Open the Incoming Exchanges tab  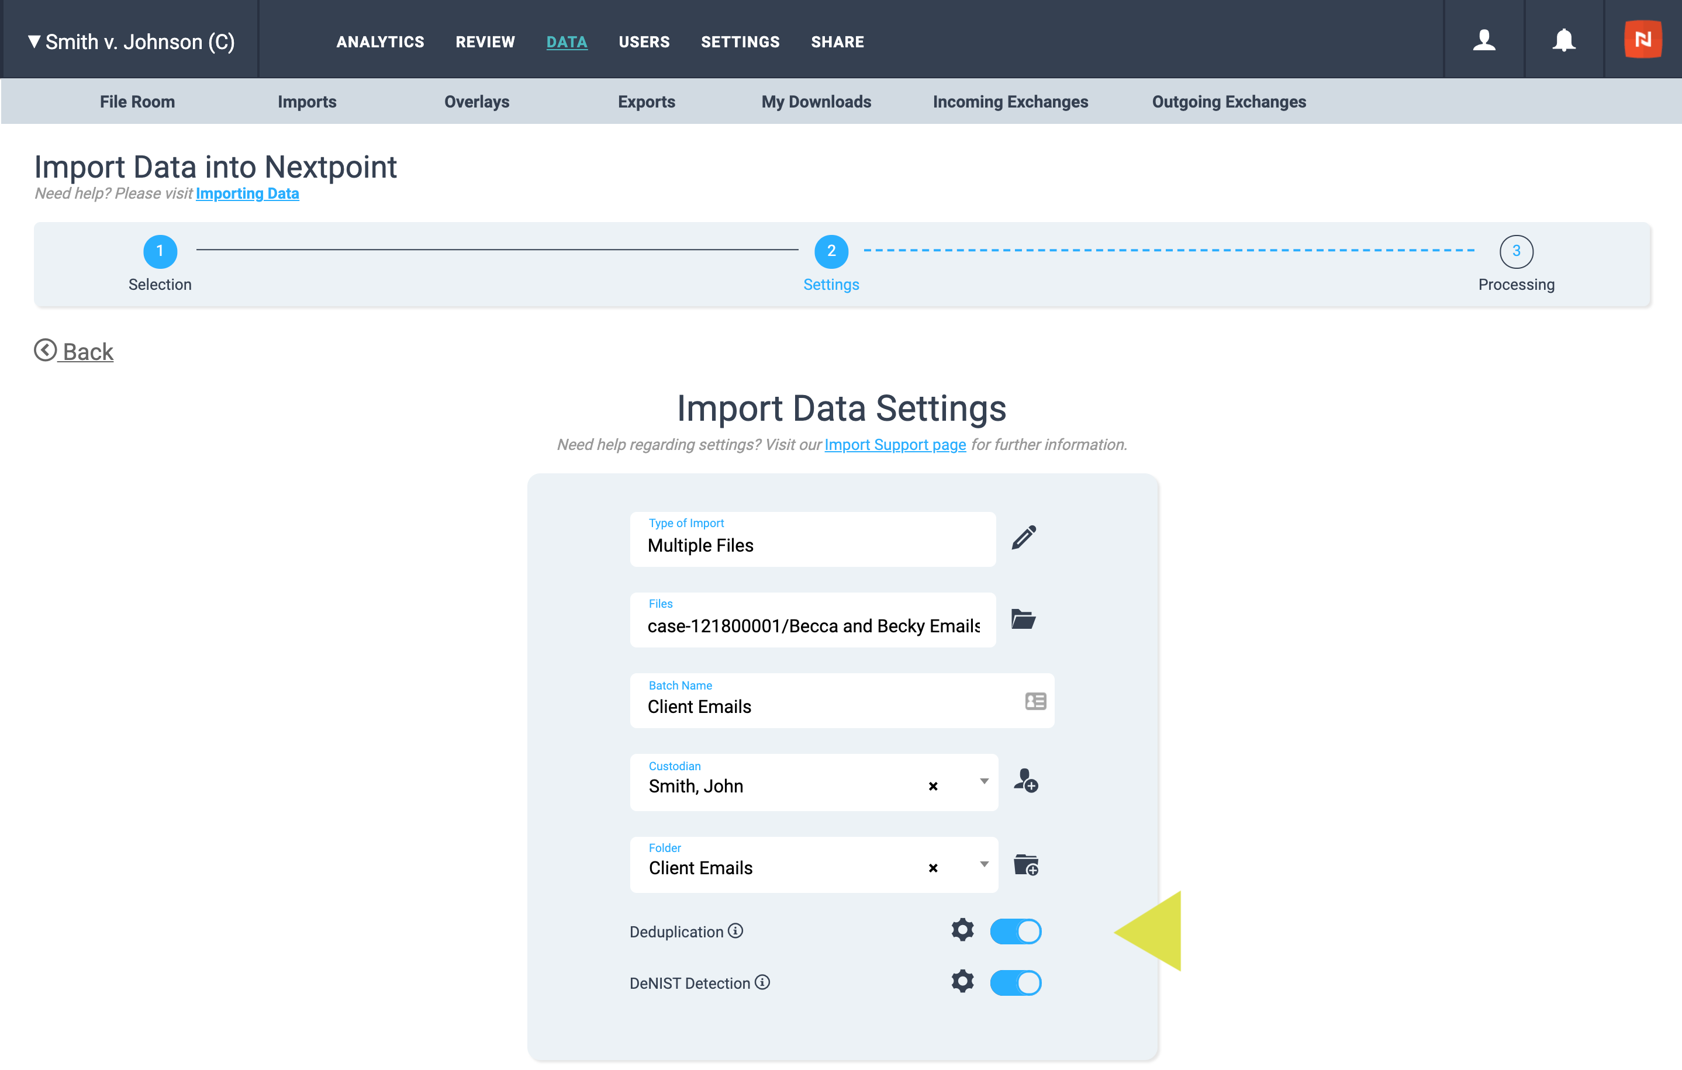pyautogui.click(x=1011, y=102)
